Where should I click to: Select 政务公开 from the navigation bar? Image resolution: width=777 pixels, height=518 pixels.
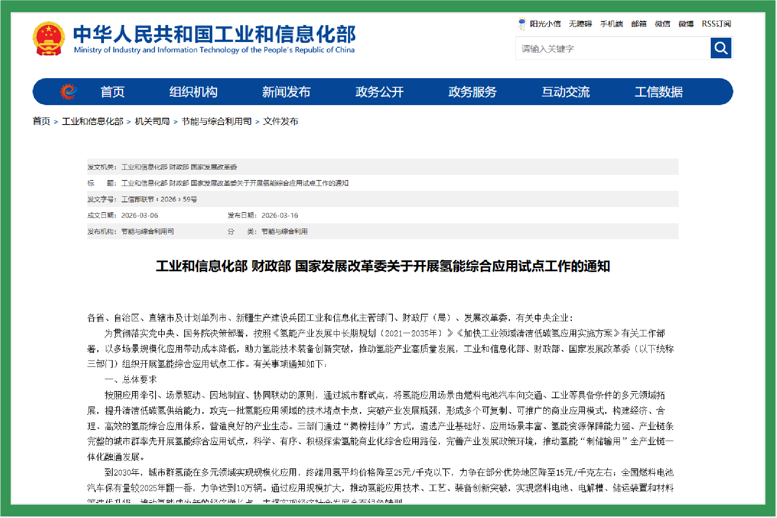[x=379, y=92]
